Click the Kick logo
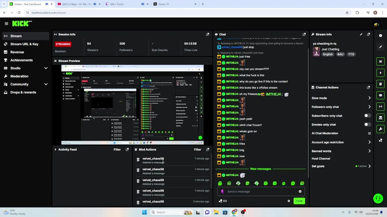The width and height of the screenshot is (387, 217). coord(22,24)
